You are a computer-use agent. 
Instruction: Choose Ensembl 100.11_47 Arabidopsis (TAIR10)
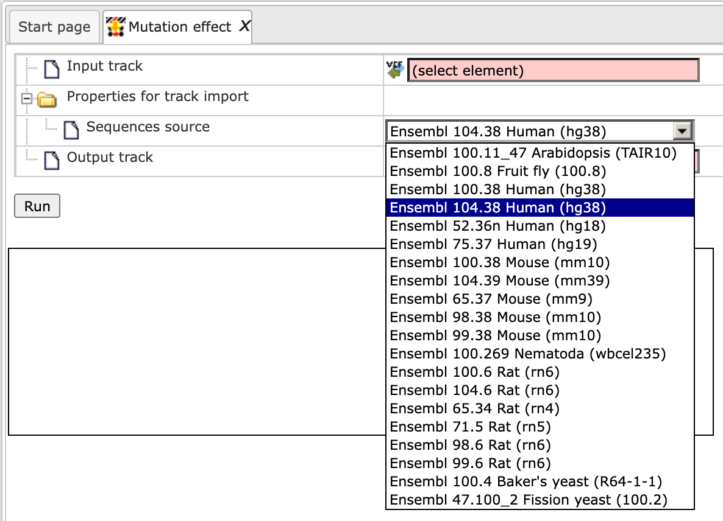pos(540,153)
